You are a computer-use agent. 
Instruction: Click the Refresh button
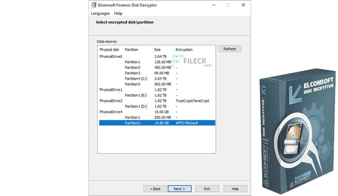(x=230, y=49)
